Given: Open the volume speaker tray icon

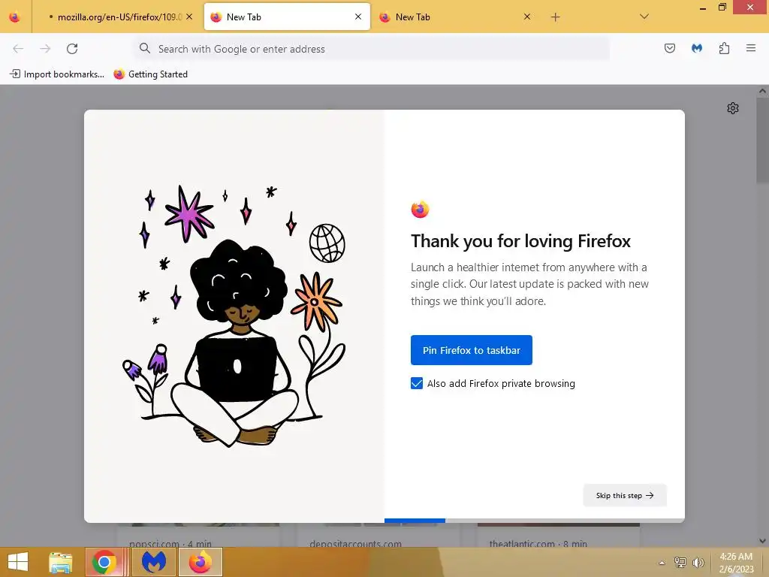Looking at the screenshot, I should [698, 562].
